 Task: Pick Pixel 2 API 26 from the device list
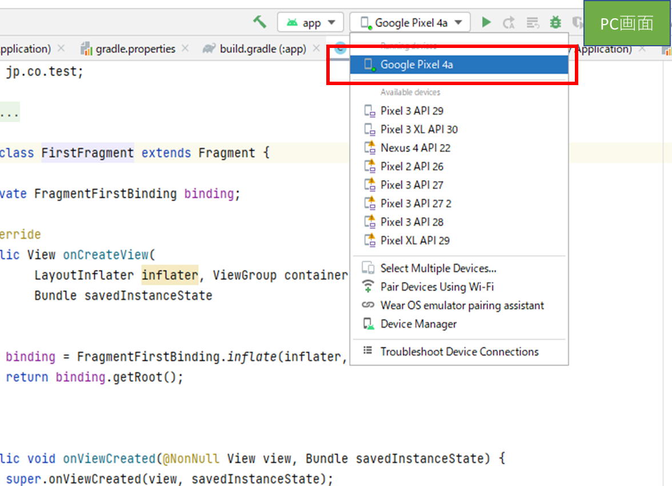[459, 166]
